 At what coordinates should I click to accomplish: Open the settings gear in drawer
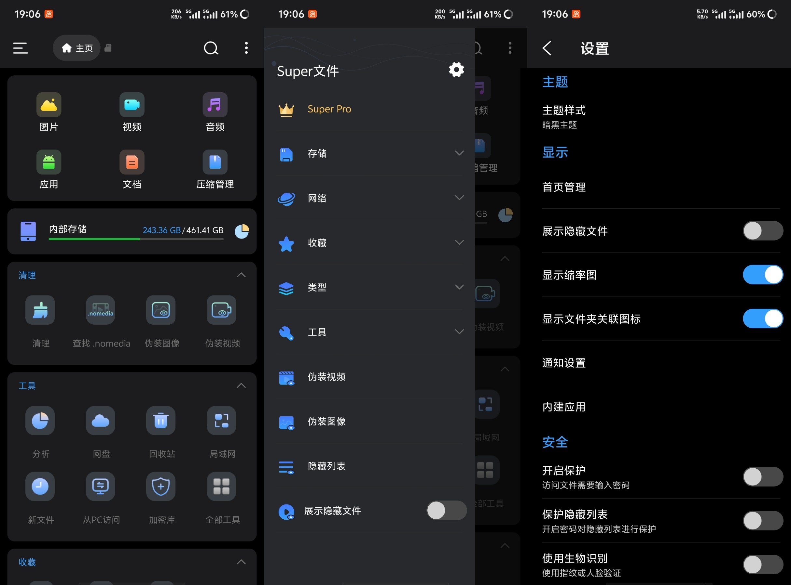click(456, 70)
